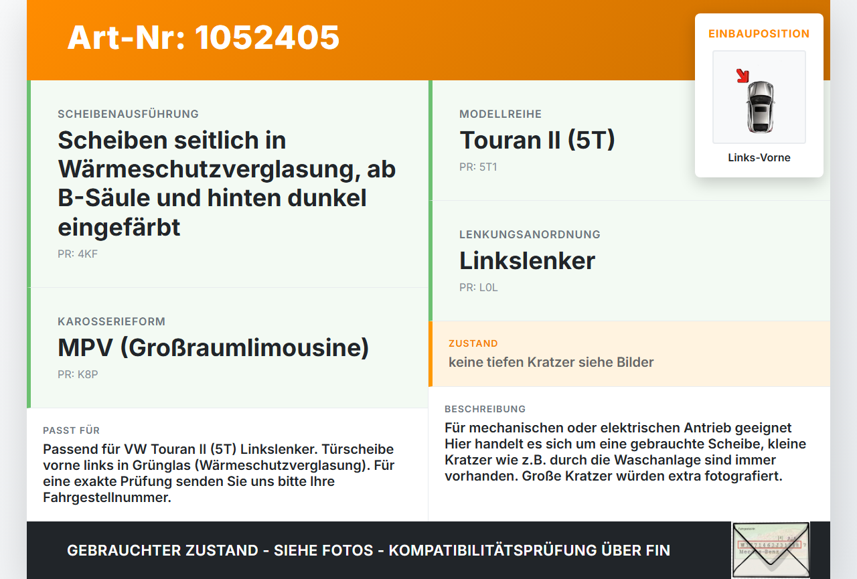This screenshot has height=579, width=857.
Task: Select the Art-Nr: 1052405 heading
Action: 204,37
